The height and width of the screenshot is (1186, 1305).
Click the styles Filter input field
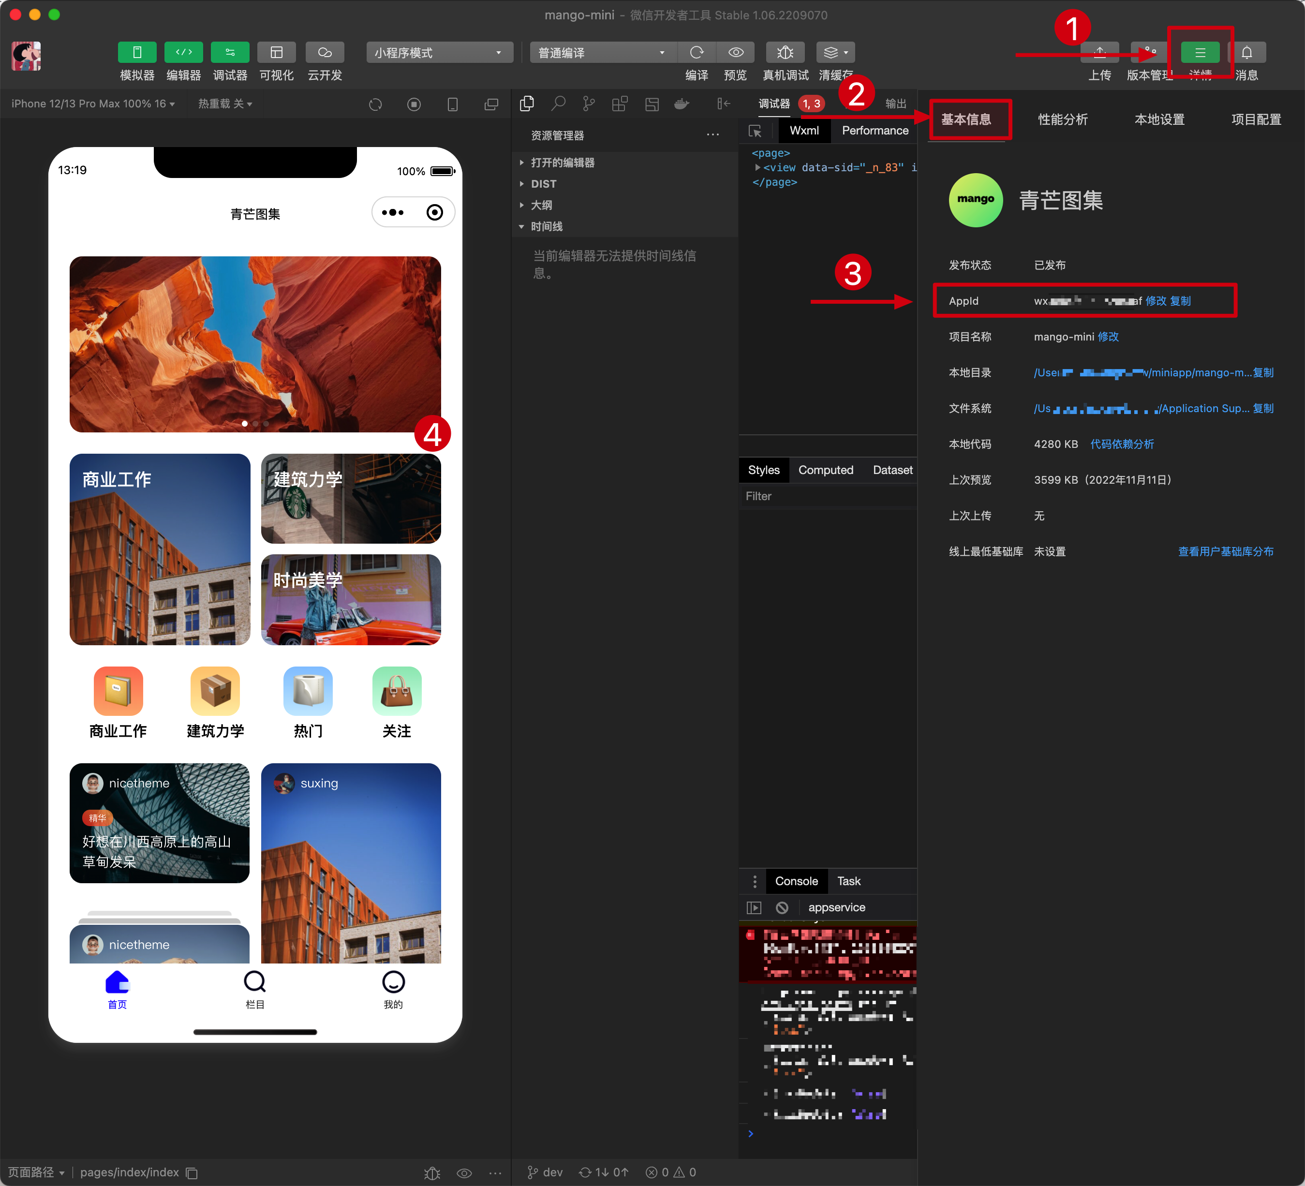click(827, 497)
